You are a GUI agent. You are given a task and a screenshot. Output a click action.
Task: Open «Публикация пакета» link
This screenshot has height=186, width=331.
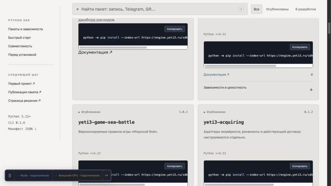pyautogui.click(x=25, y=92)
